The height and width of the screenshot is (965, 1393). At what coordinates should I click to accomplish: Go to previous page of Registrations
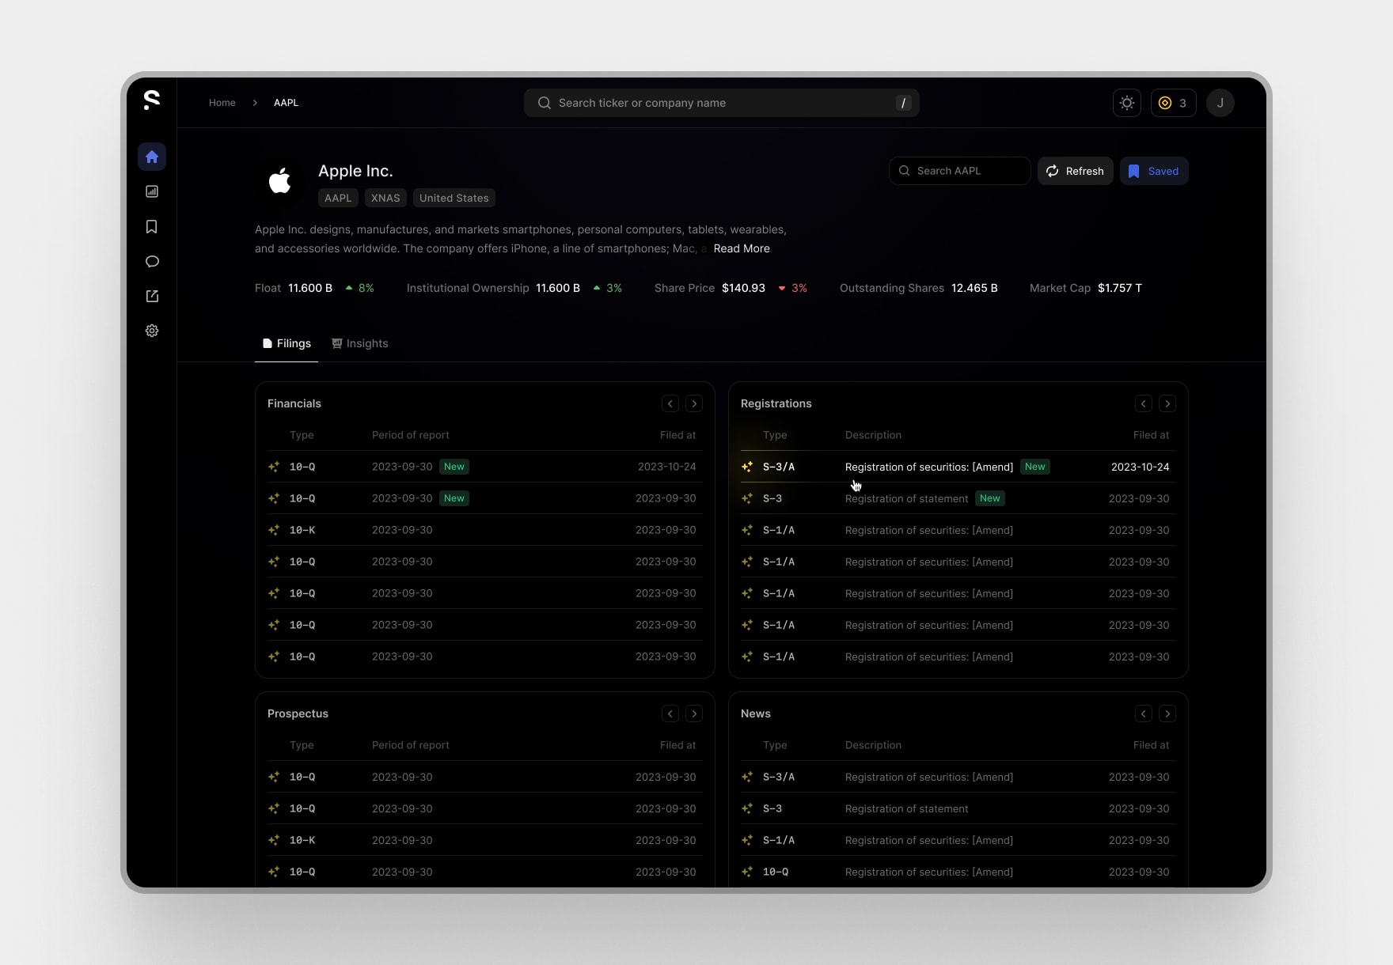1144,403
